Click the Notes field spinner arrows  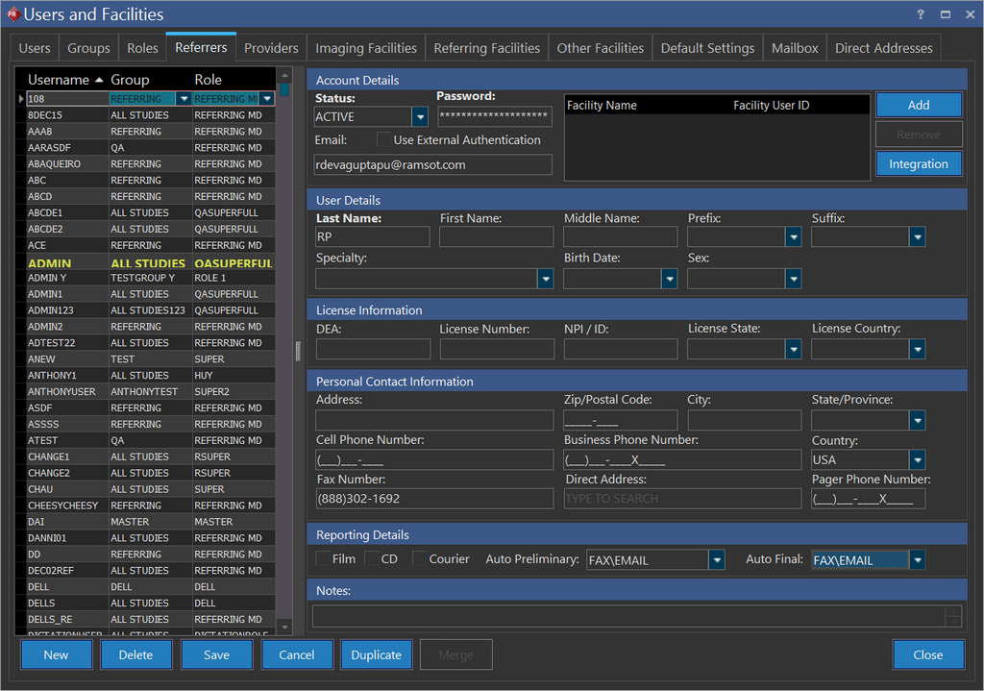click(952, 616)
